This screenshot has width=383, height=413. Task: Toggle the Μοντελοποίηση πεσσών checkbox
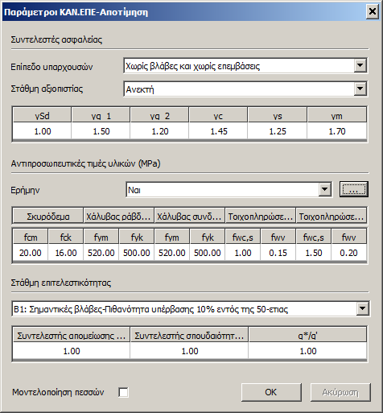(123, 392)
